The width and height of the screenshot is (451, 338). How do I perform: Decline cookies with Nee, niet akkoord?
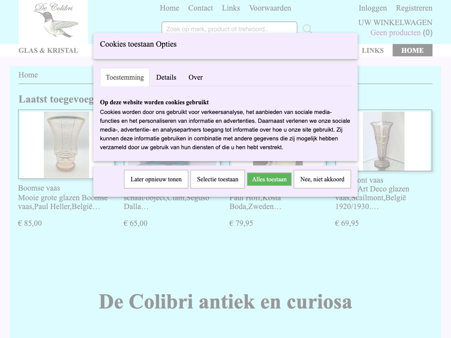322,179
